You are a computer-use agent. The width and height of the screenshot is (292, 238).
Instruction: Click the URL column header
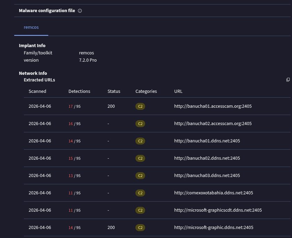[x=178, y=91]
